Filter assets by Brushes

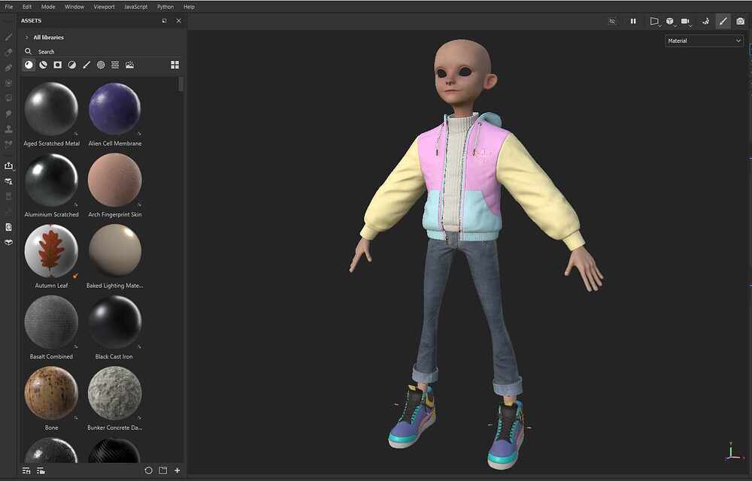(86, 65)
